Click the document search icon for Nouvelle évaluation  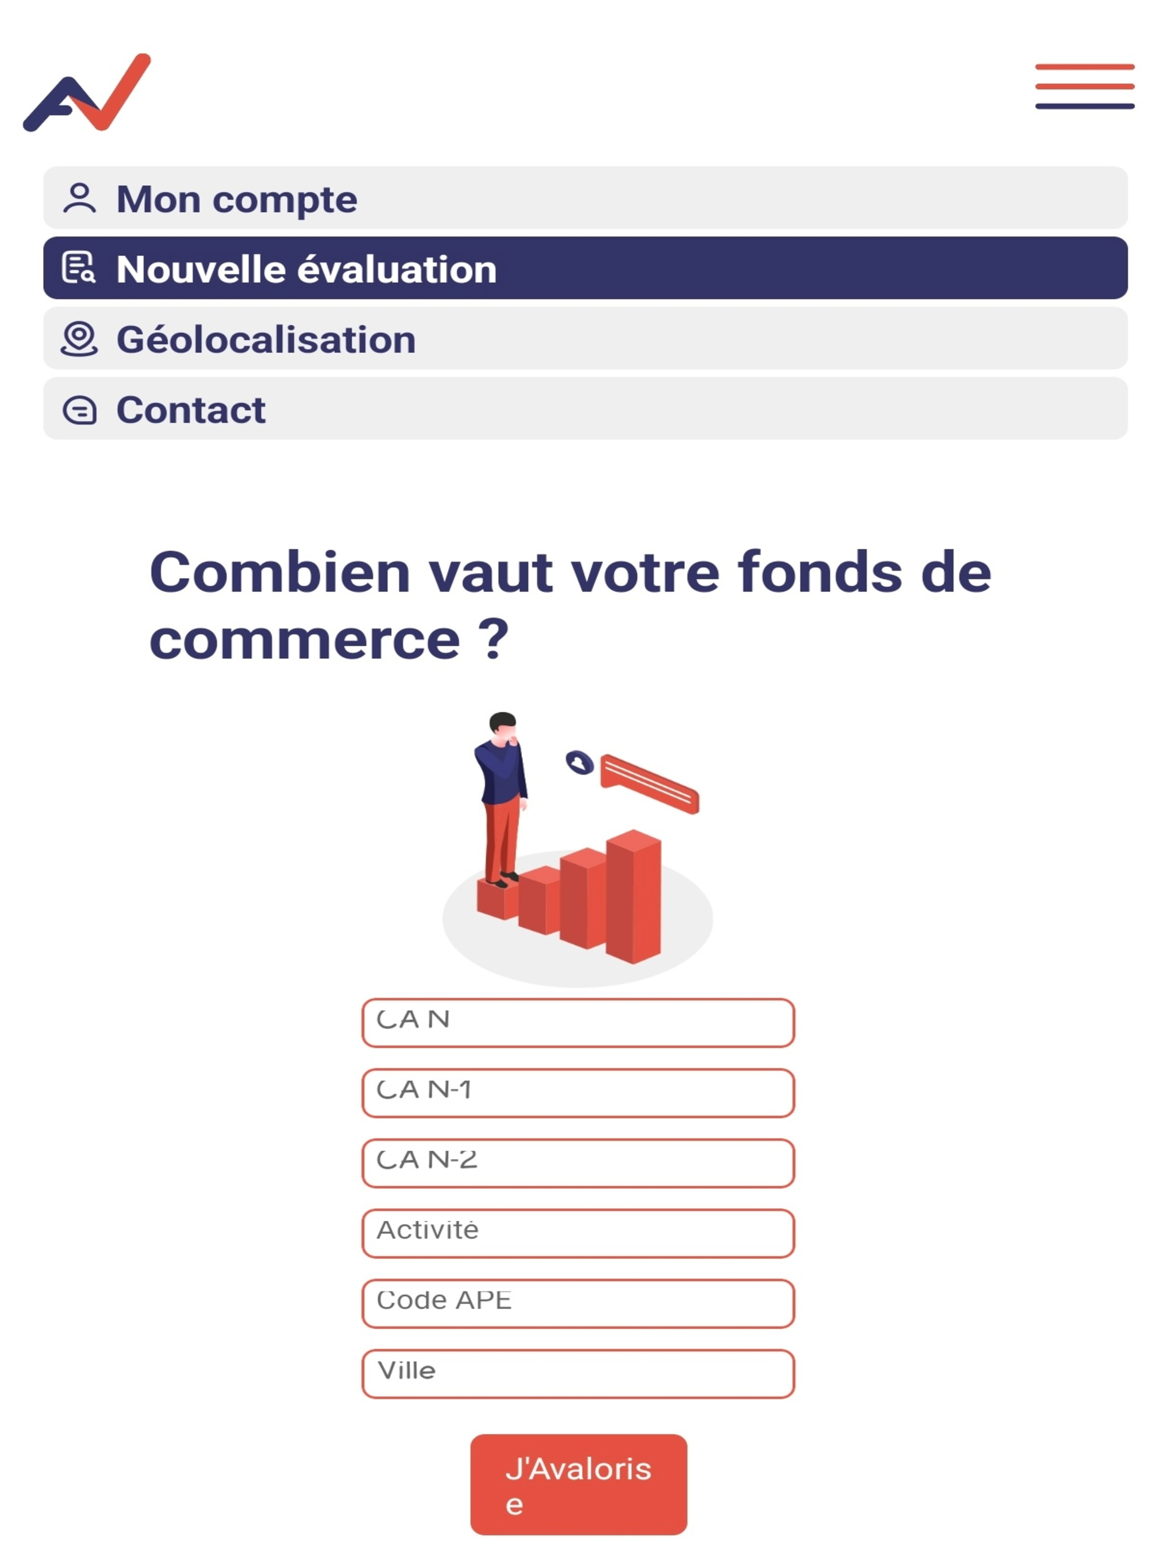click(x=80, y=268)
